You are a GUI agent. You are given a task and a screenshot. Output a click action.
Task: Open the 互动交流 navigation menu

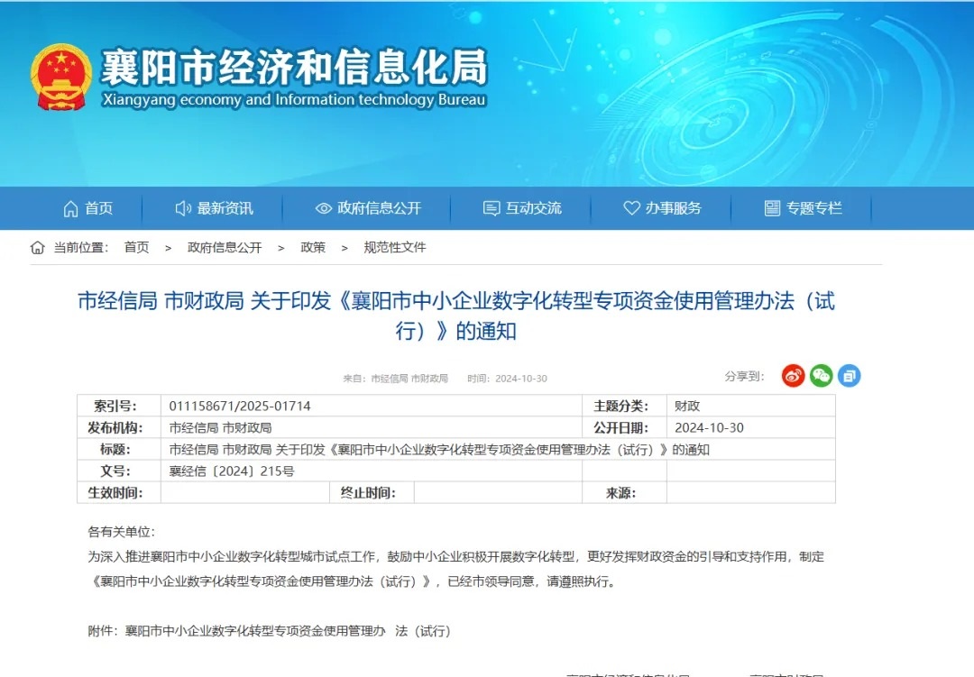pos(533,208)
